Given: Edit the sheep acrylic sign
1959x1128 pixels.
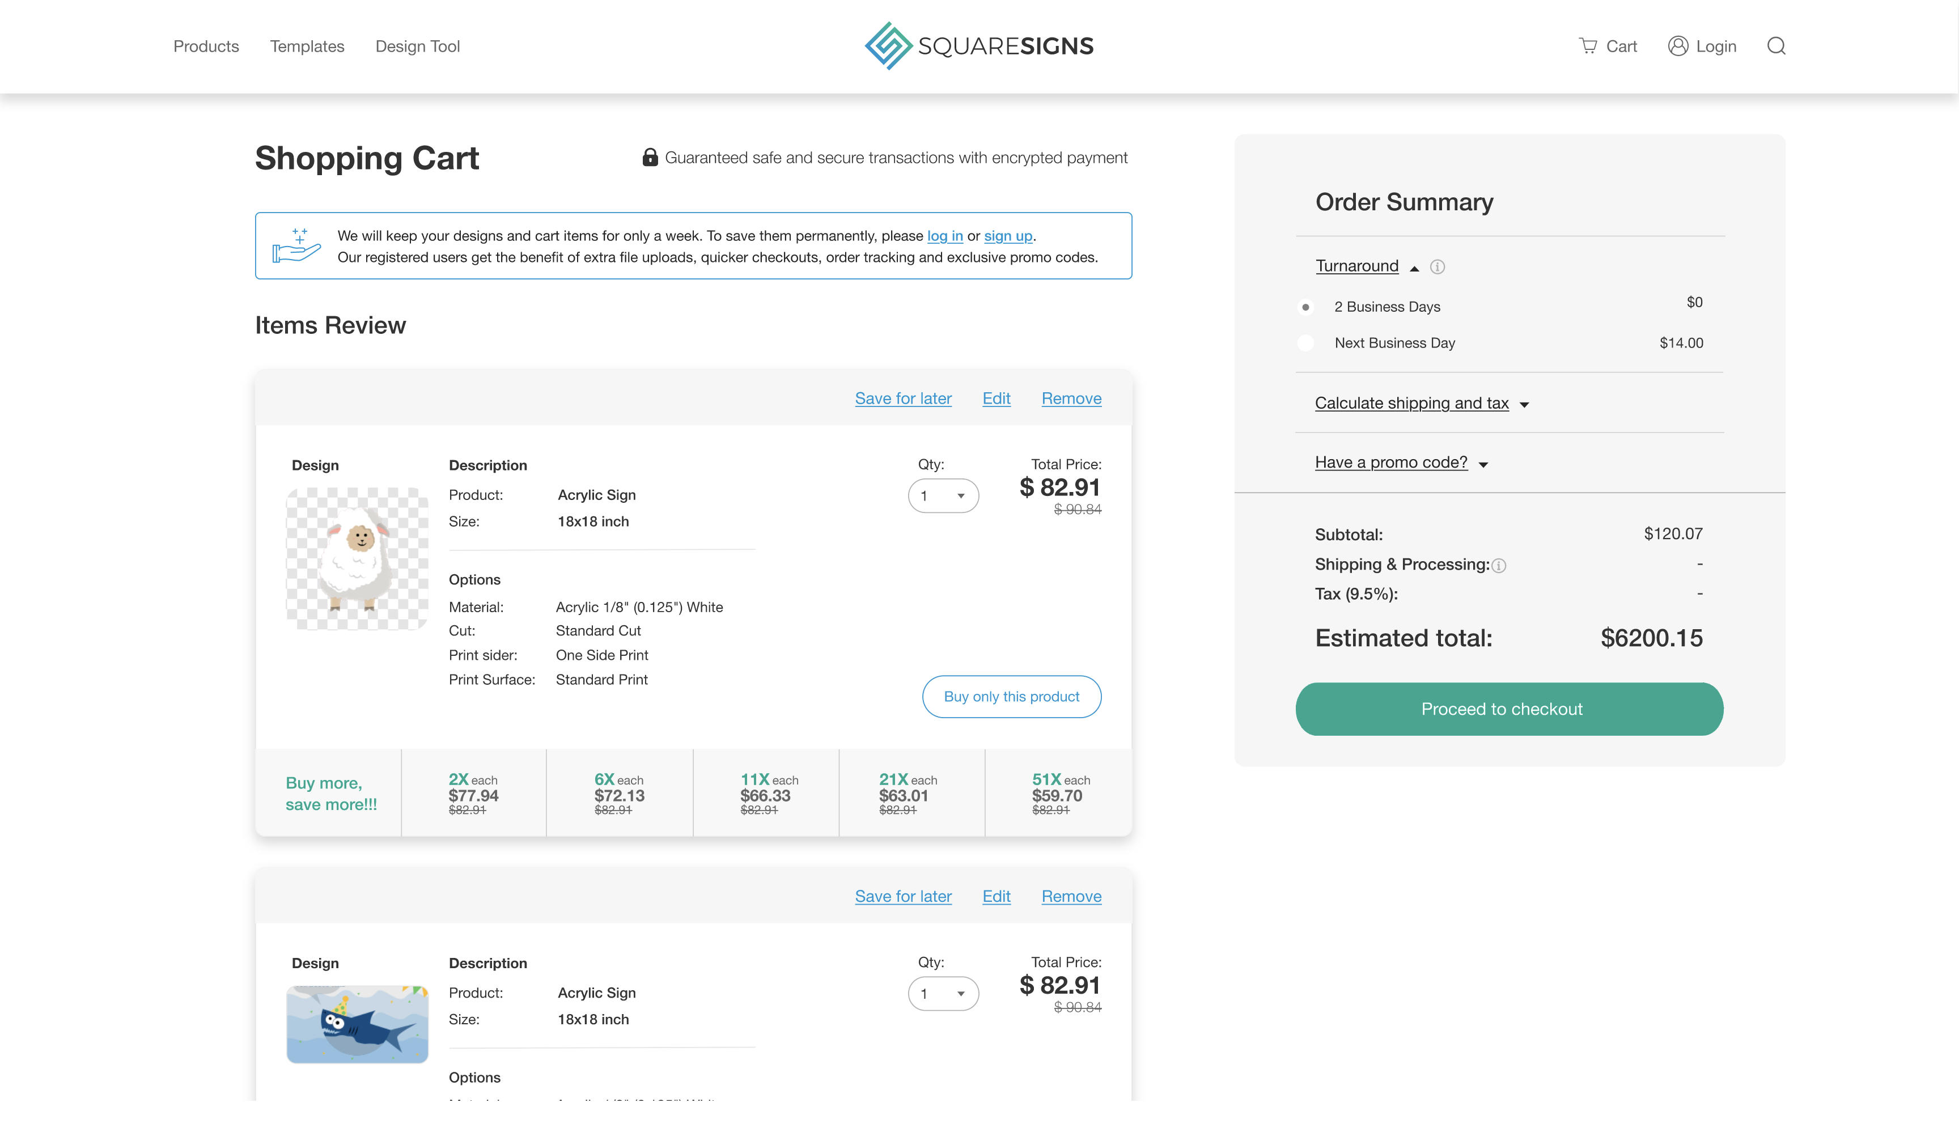Looking at the screenshot, I should [996, 398].
